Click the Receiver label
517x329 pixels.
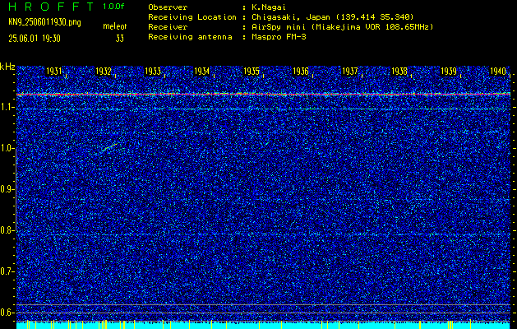(x=168, y=26)
